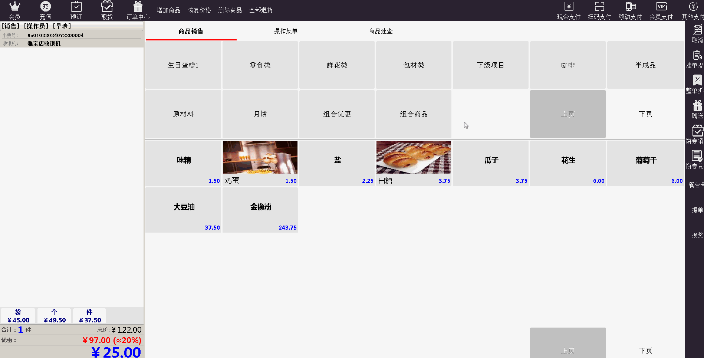Screen dimensions: 704x358
Task: Choose 其他支付 other payment icon
Action: (x=693, y=10)
